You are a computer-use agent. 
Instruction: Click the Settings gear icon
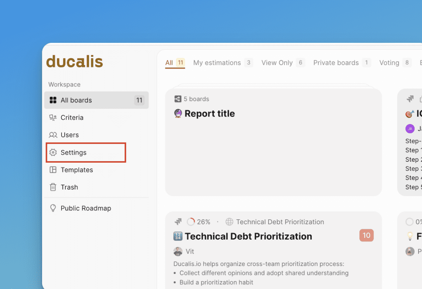click(53, 153)
